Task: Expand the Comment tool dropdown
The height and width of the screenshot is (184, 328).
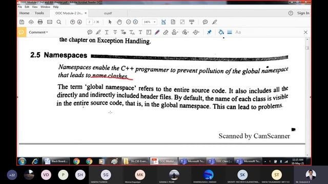Action: pos(38,32)
